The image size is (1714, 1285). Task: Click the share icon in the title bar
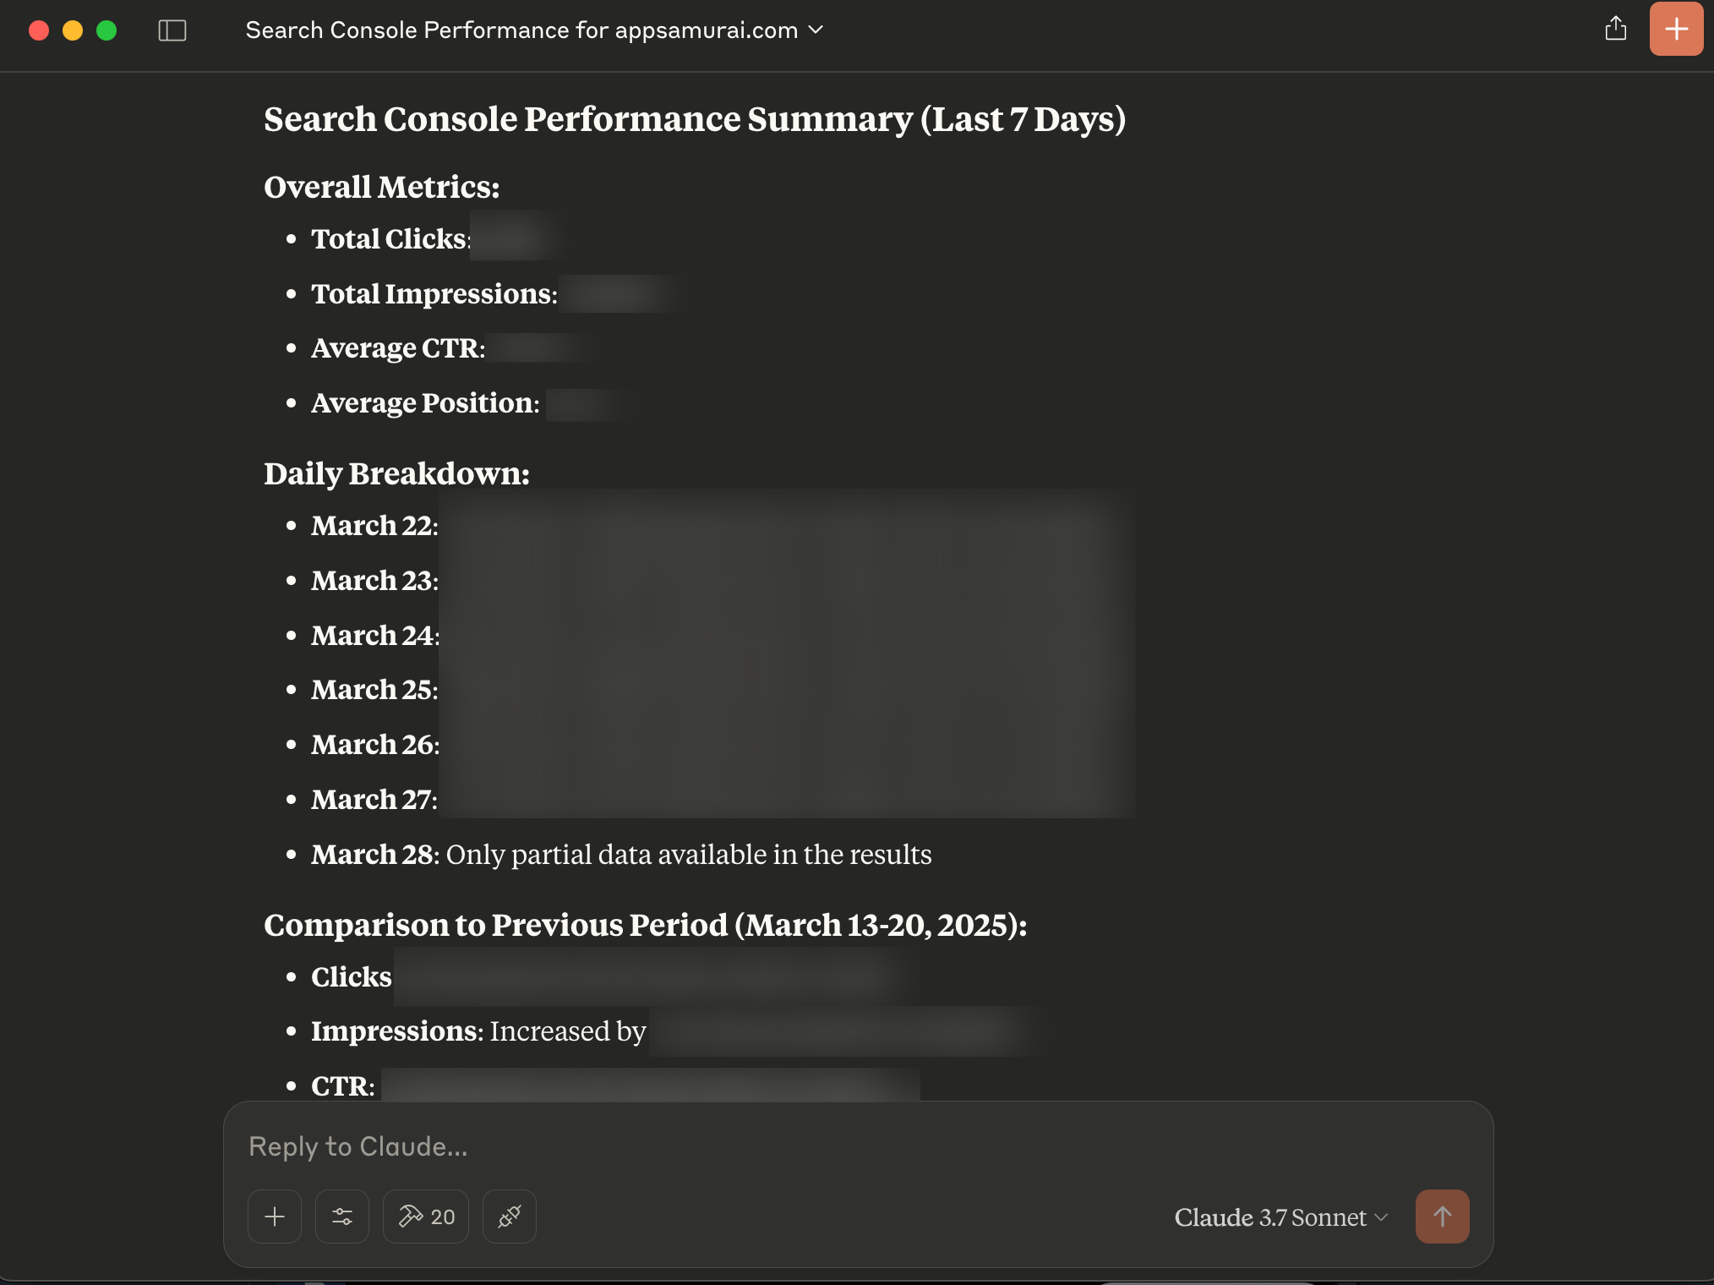click(x=1615, y=29)
